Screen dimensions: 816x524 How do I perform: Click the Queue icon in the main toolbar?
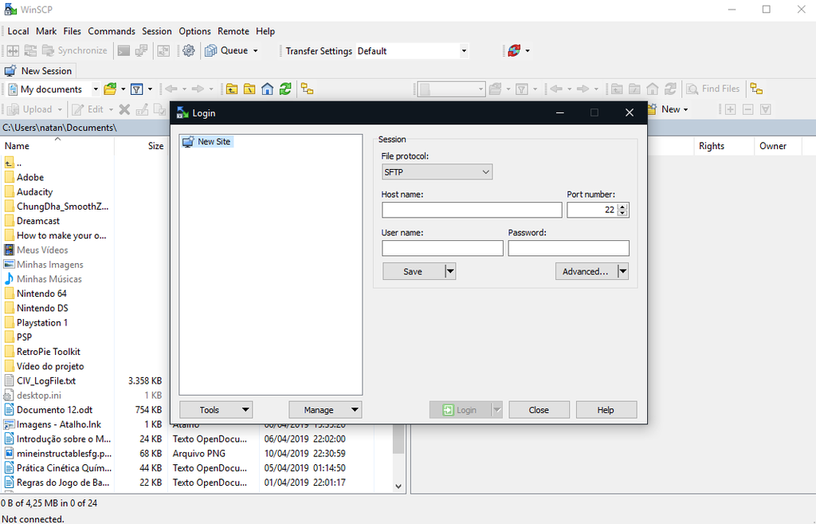pyautogui.click(x=210, y=50)
